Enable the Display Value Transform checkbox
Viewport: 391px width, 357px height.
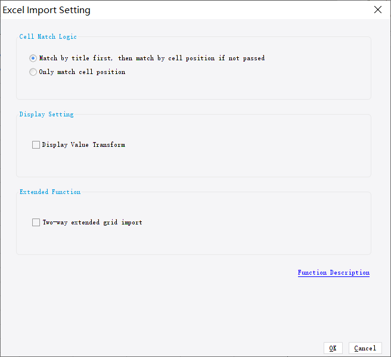36,144
